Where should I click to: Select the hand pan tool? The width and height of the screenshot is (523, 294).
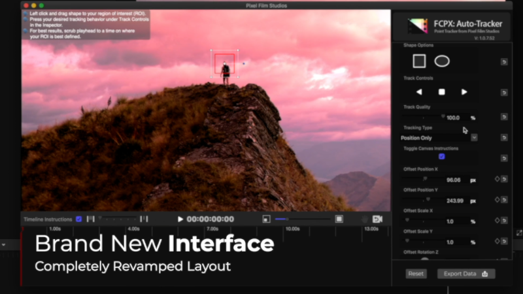click(365, 219)
